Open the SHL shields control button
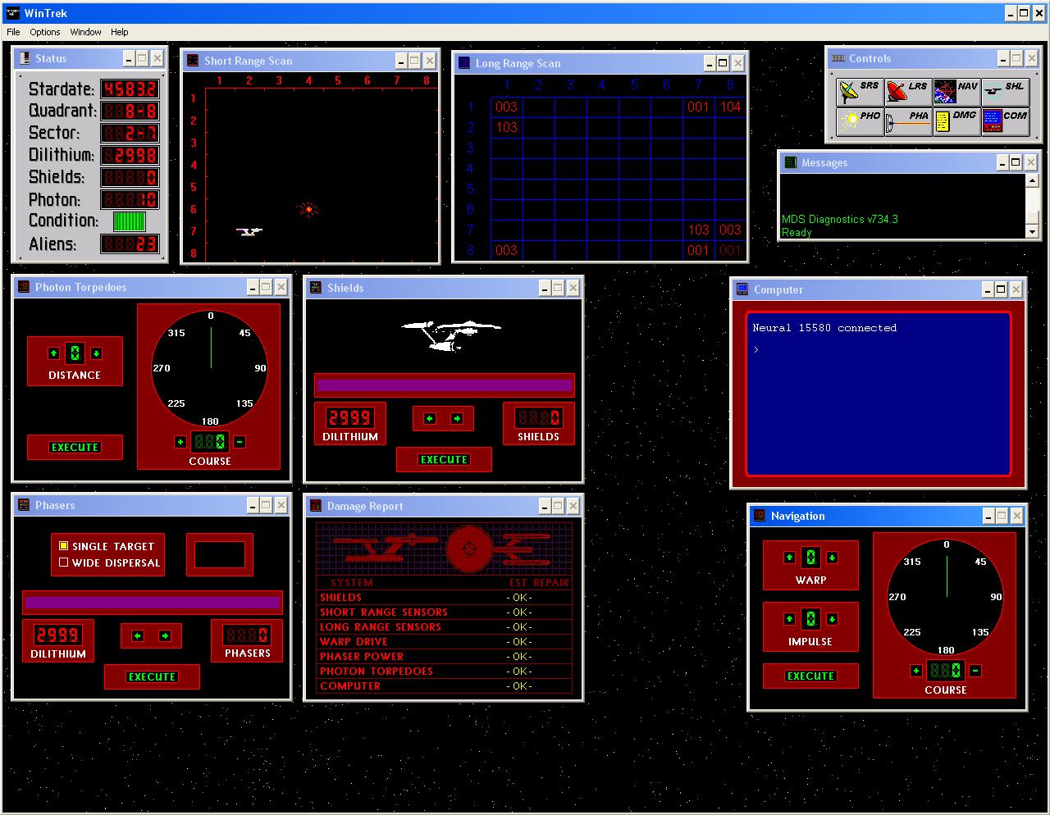This screenshot has width=1050, height=815. click(x=1005, y=92)
